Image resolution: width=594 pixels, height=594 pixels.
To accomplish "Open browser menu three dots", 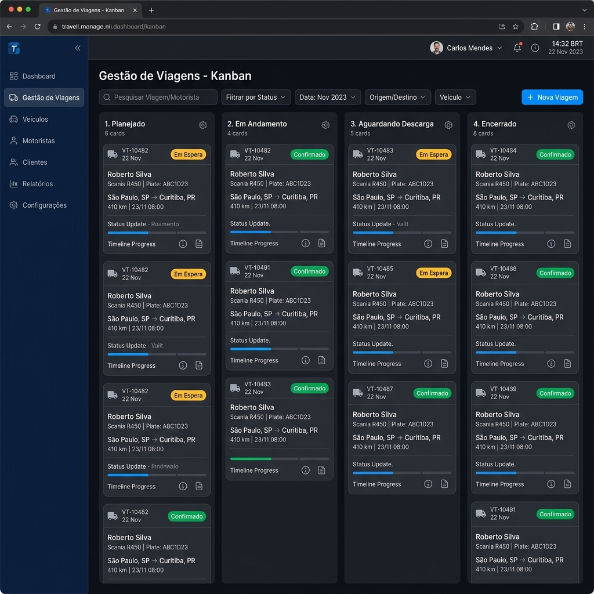I will [585, 27].
